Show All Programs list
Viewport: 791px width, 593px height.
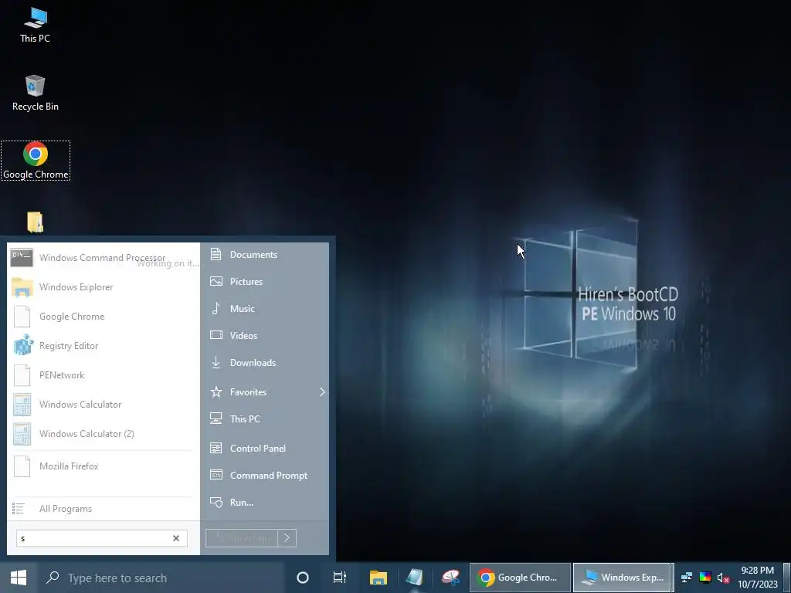[104, 509]
